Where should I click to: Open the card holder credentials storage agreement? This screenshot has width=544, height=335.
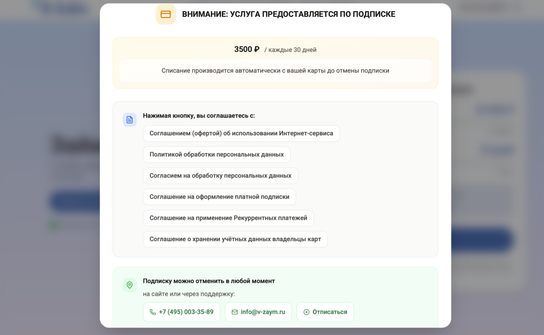(x=235, y=239)
